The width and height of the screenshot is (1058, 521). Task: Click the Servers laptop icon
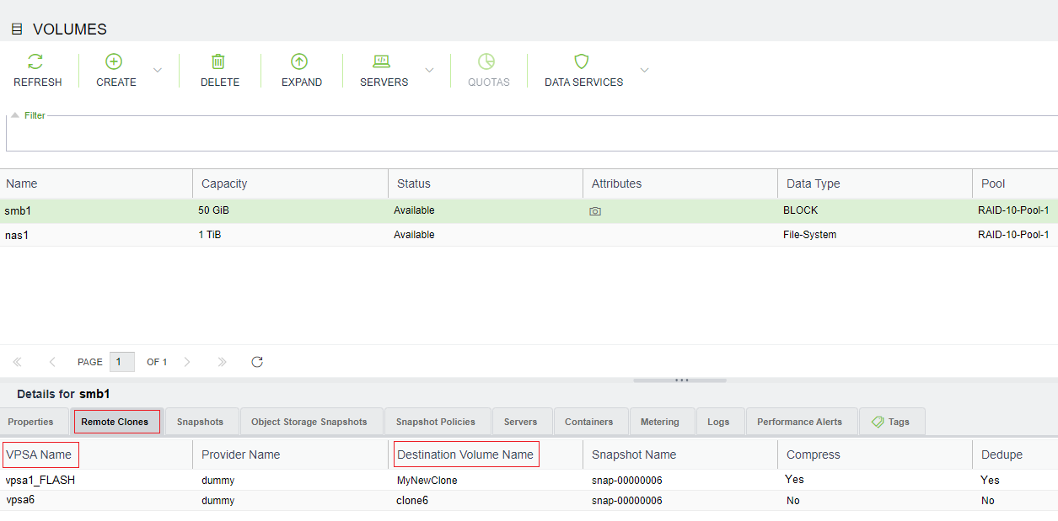point(381,61)
